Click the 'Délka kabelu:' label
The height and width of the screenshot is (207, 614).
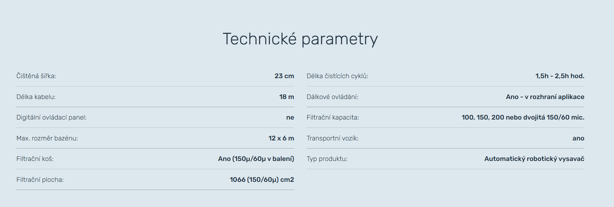(x=36, y=97)
